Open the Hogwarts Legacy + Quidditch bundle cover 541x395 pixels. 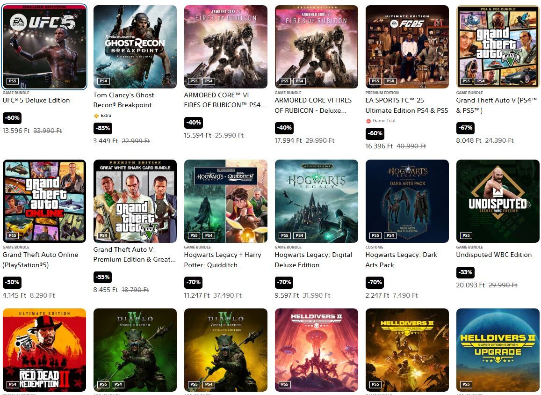click(x=226, y=201)
